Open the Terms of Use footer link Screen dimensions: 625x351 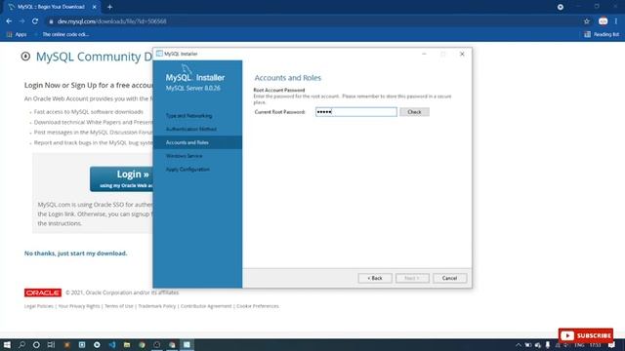click(119, 306)
